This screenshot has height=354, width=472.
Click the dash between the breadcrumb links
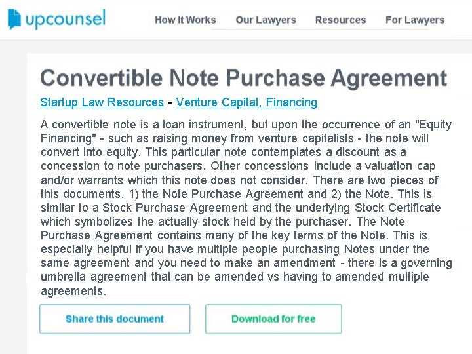170,102
